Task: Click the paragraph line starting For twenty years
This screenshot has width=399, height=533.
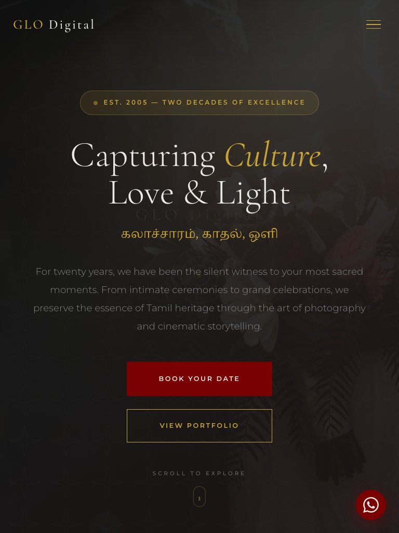Action: pos(199,272)
